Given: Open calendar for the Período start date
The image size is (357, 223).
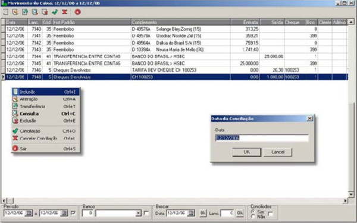Looking at the screenshot, I should point(29,213).
